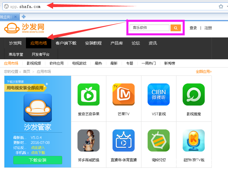This screenshot has height=171, width=228.
Task: Open the 菜鸟学堂 nav item
Action: point(16,54)
